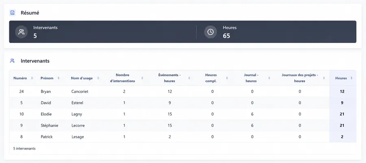Click the Heures clock icon
Image resolution: width=366 pixels, height=163 pixels.
(211, 32)
